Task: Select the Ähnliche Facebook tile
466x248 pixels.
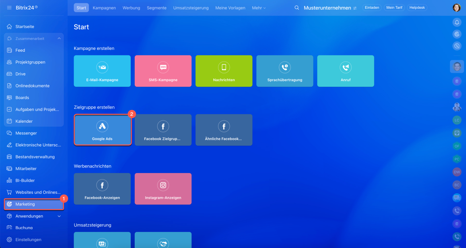Action: pos(224,130)
